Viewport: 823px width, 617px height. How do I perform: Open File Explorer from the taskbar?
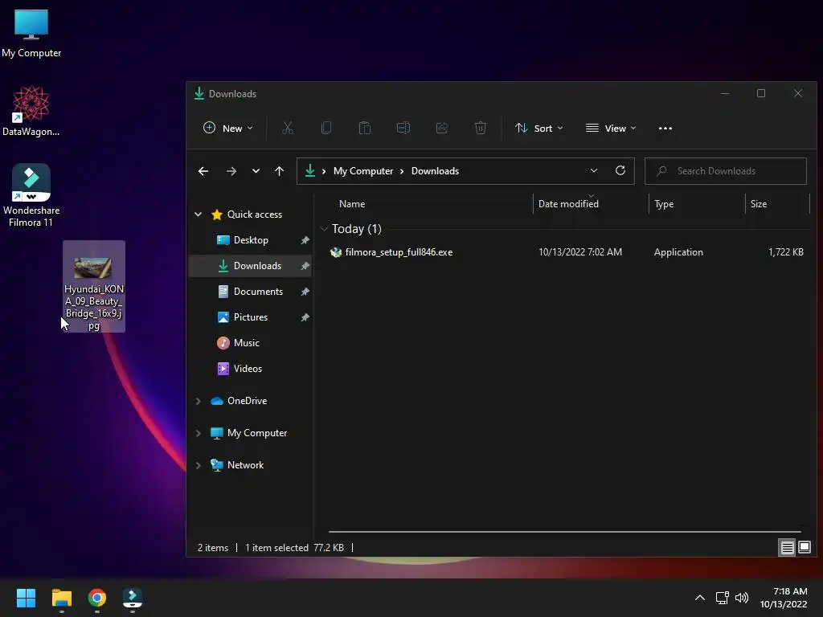[x=61, y=598]
